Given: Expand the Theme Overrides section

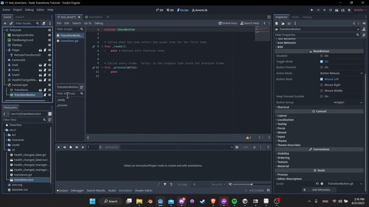Looking at the screenshot, I should tap(288, 145).
